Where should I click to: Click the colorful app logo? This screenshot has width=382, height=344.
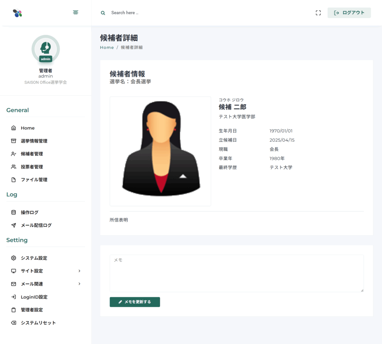(17, 13)
